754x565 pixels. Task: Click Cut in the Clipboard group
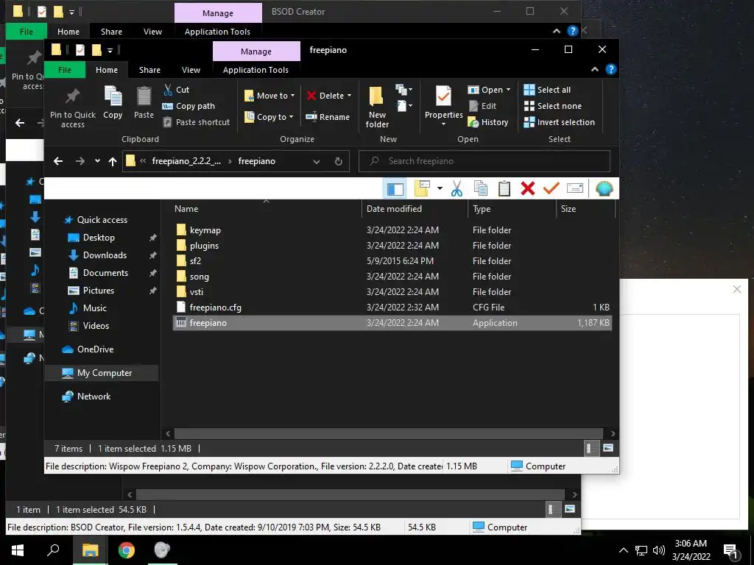click(x=177, y=90)
